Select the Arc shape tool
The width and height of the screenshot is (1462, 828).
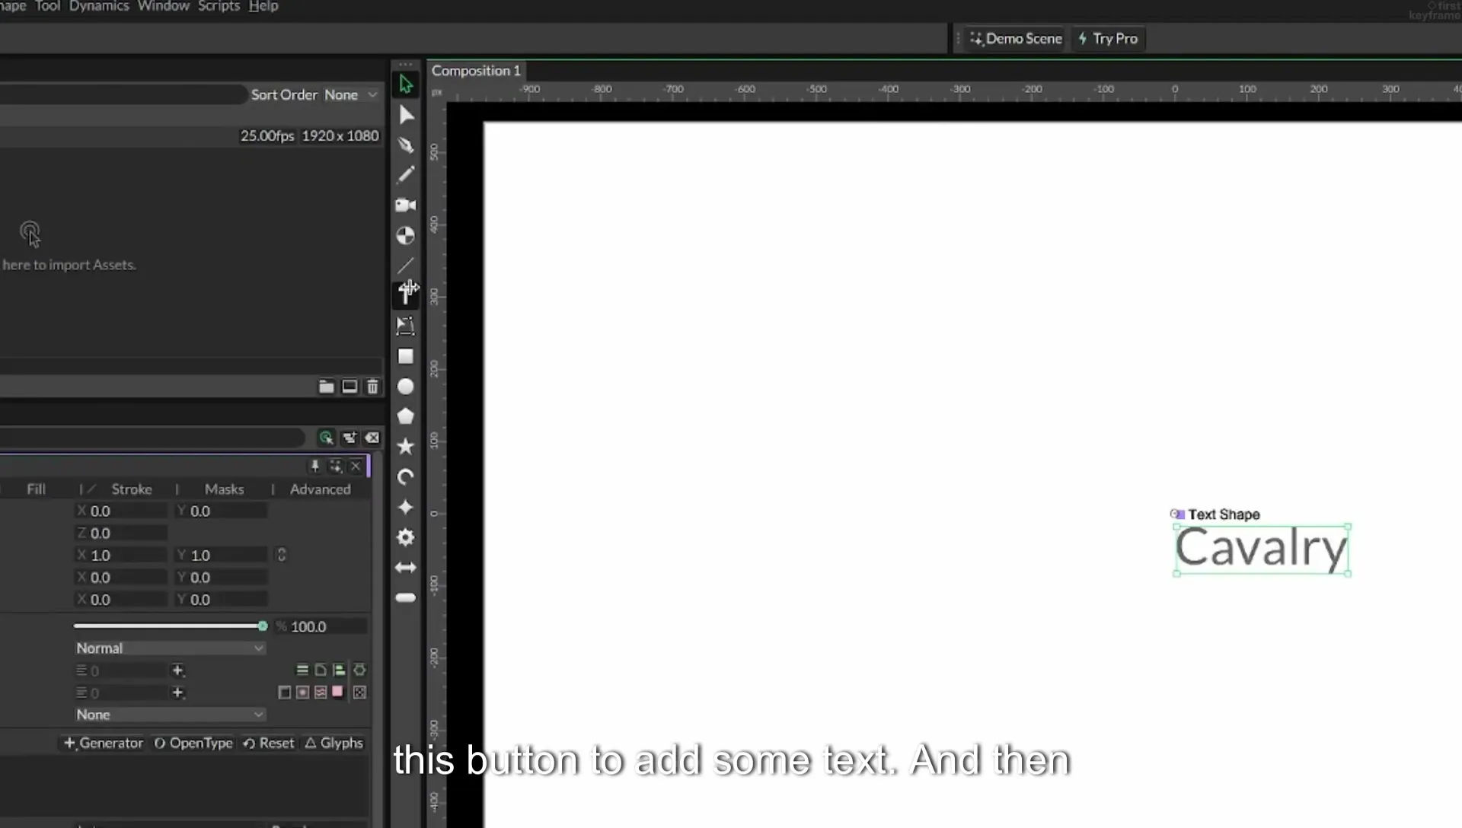[x=406, y=477]
